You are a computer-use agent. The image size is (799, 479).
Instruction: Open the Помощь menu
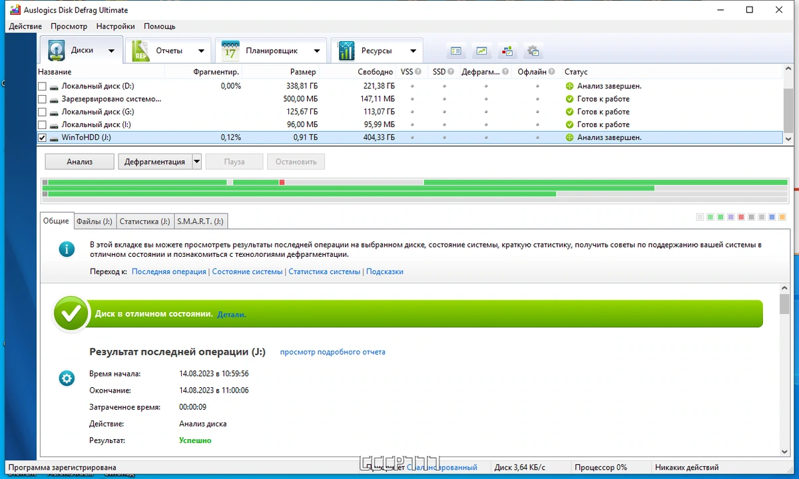coord(160,27)
